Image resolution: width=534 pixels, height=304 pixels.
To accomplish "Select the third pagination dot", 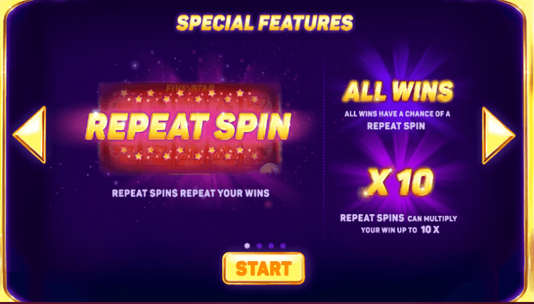I will (x=271, y=246).
